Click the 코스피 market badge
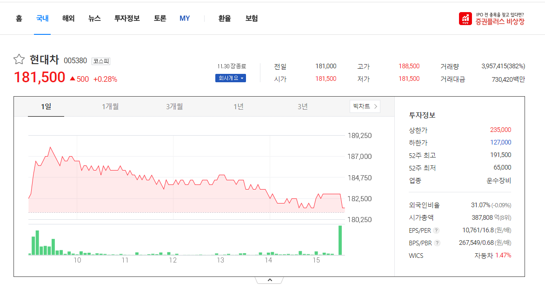The height and width of the screenshot is (289, 545). (101, 61)
